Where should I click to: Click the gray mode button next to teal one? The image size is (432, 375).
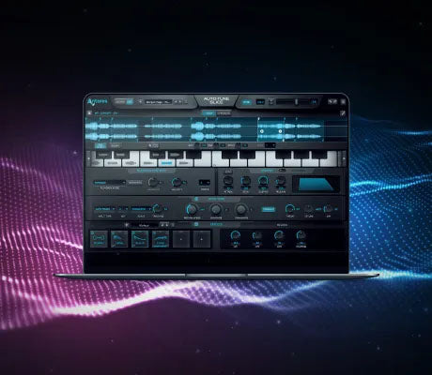pos(116,145)
